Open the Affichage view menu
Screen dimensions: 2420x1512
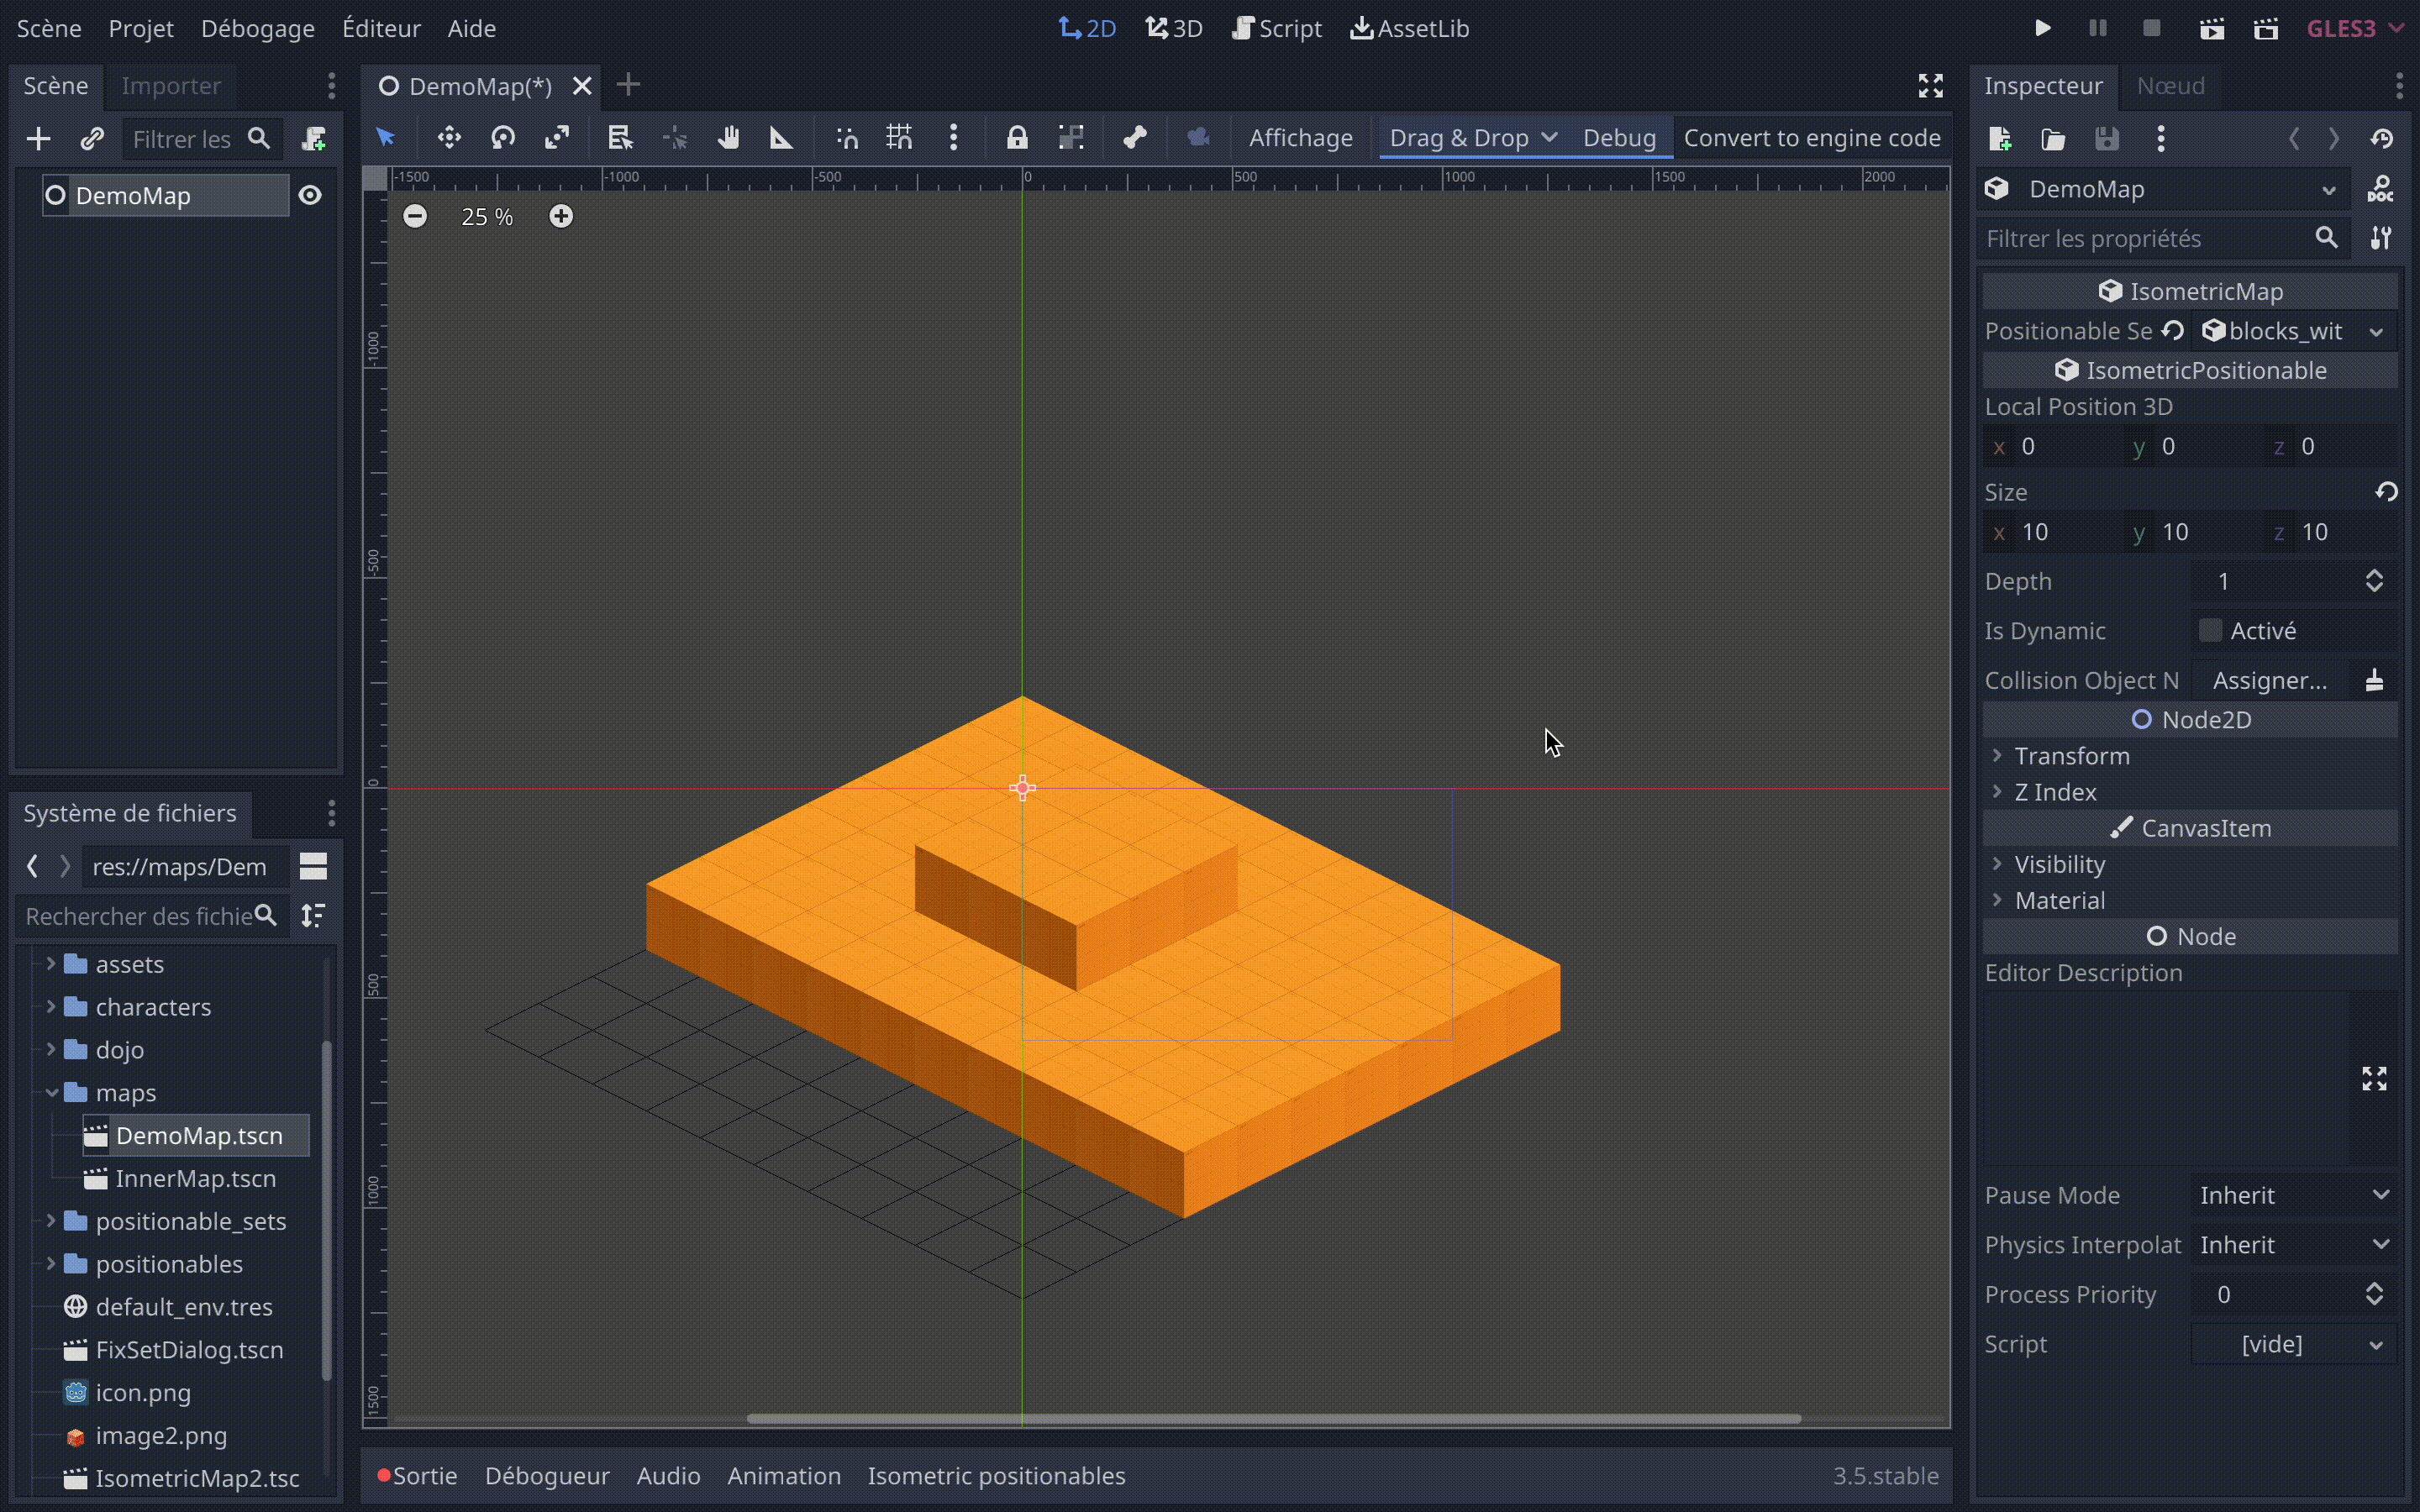(1300, 138)
